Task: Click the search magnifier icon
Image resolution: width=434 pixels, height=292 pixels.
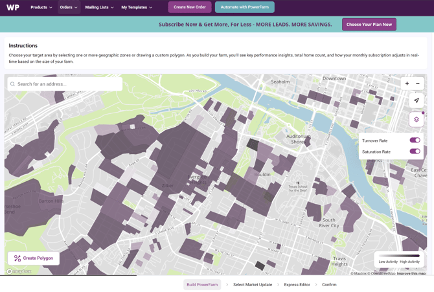Action: (12, 84)
